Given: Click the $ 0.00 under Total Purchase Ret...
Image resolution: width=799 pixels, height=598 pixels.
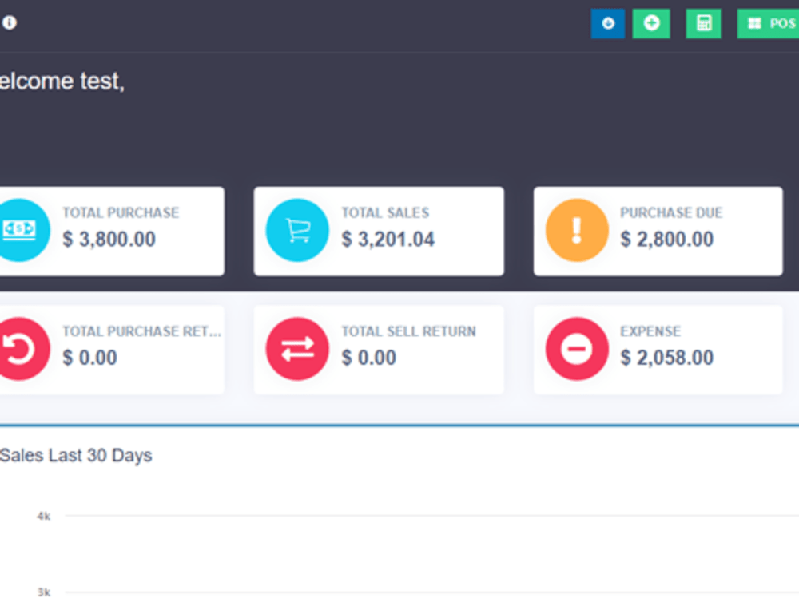Looking at the screenshot, I should pos(89,358).
